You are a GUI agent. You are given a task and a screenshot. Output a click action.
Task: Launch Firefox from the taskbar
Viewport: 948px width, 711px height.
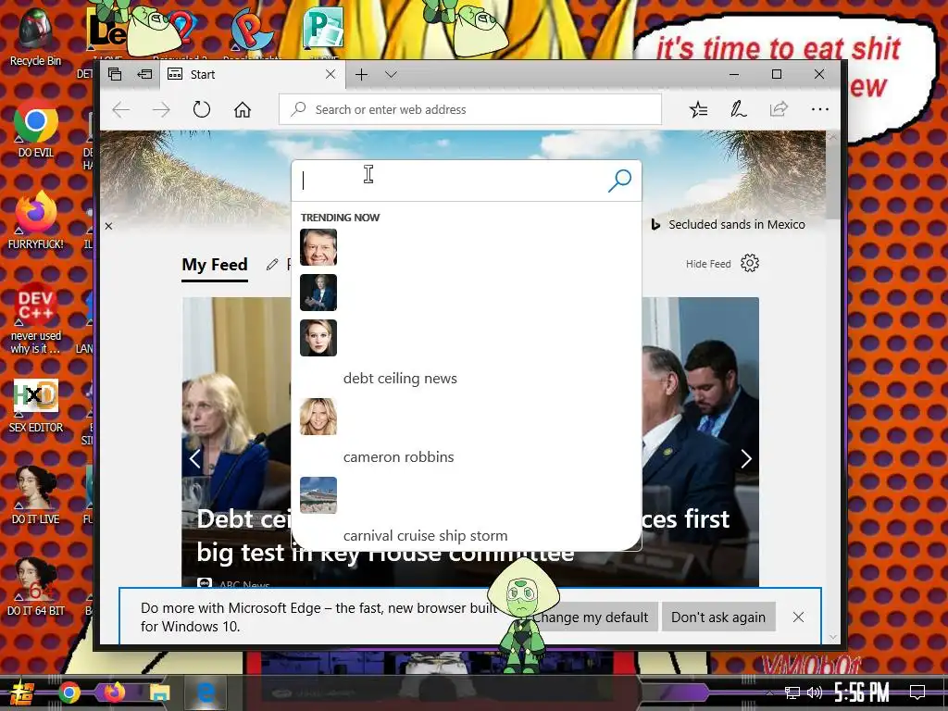click(x=114, y=692)
